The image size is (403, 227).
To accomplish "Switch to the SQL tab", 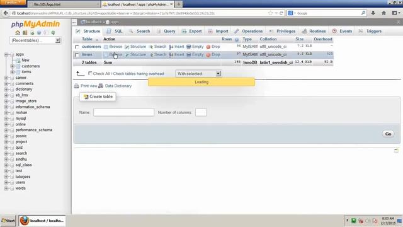I will click(x=115, y=31).
